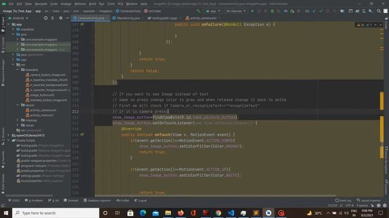Select activity_main.xml in layout folder
This screenshot has width=389, height=218.
(40, 115)
